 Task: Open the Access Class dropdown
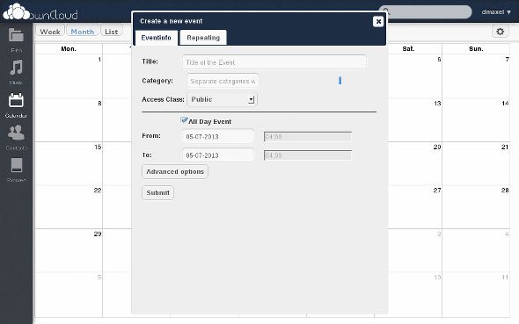[223, 99]
